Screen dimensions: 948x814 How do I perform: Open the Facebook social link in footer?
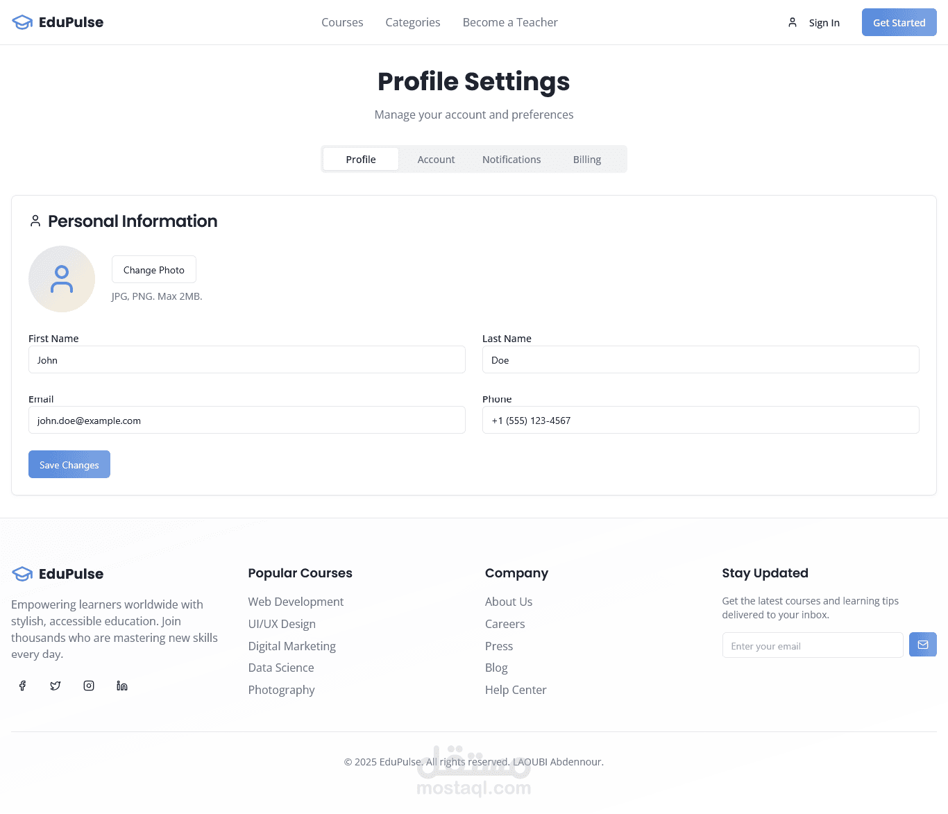click(22, 686)
